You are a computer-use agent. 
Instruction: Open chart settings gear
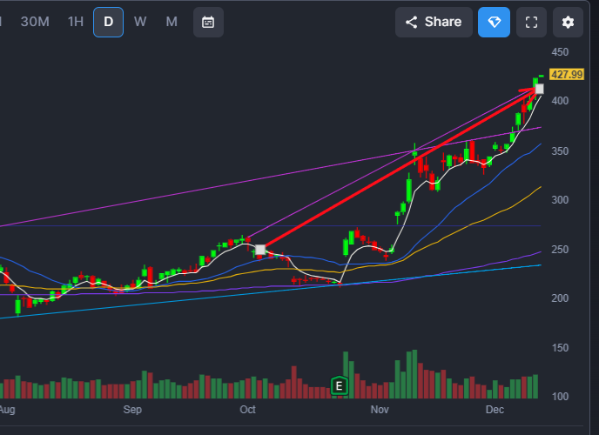[568, 22]
